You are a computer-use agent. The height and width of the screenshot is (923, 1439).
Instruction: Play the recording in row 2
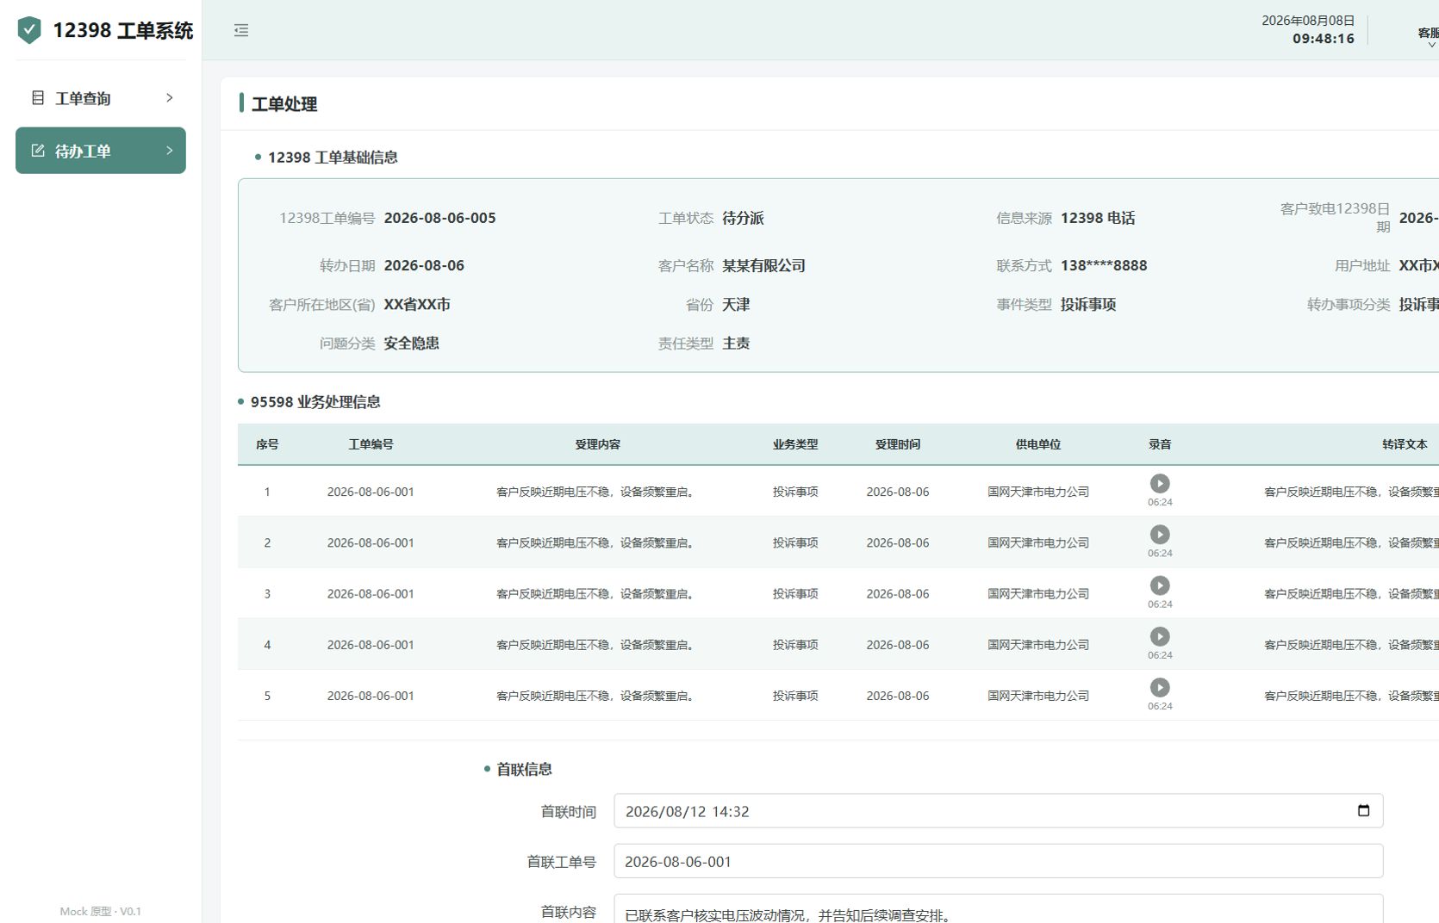1160,535
